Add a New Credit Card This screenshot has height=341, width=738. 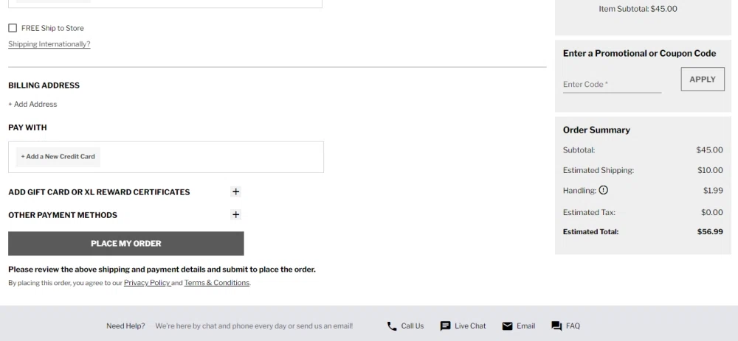coord(58,157)
